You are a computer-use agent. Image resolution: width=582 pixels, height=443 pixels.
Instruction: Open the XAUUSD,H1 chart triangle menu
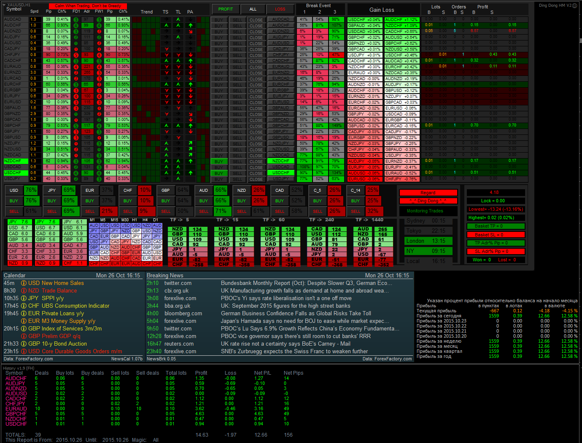click(x=5, y=5)
